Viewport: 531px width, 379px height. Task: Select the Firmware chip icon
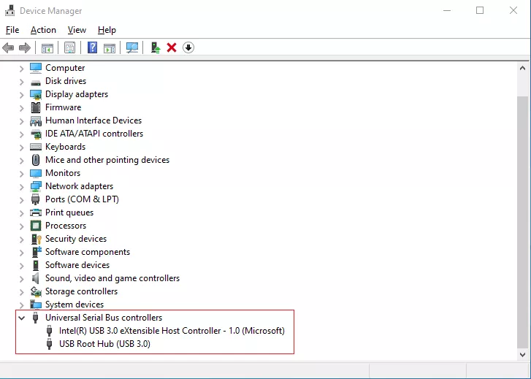click(36, 107)
